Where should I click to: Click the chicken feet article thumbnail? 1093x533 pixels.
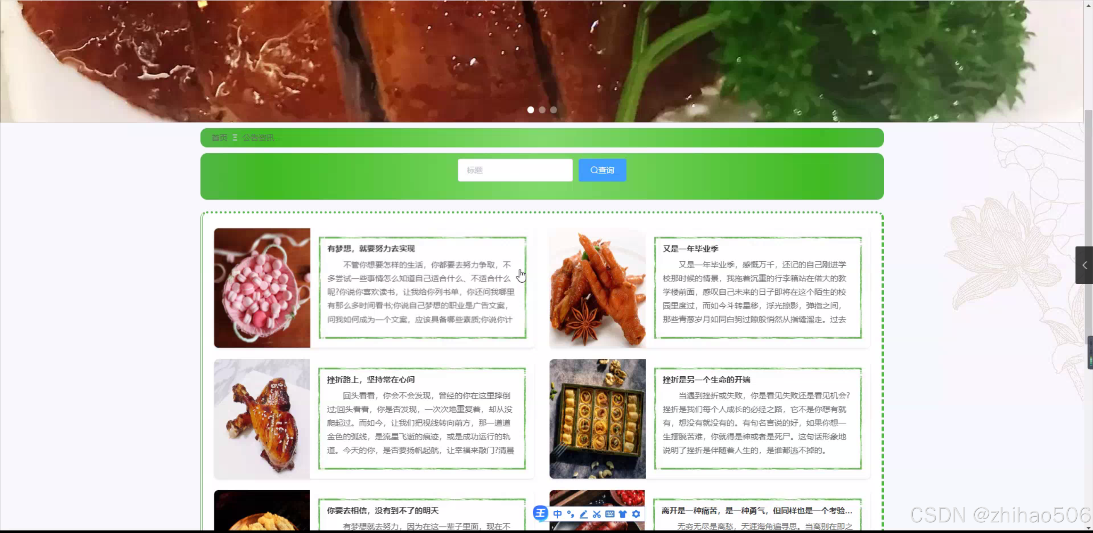click(x=597, y=288)
